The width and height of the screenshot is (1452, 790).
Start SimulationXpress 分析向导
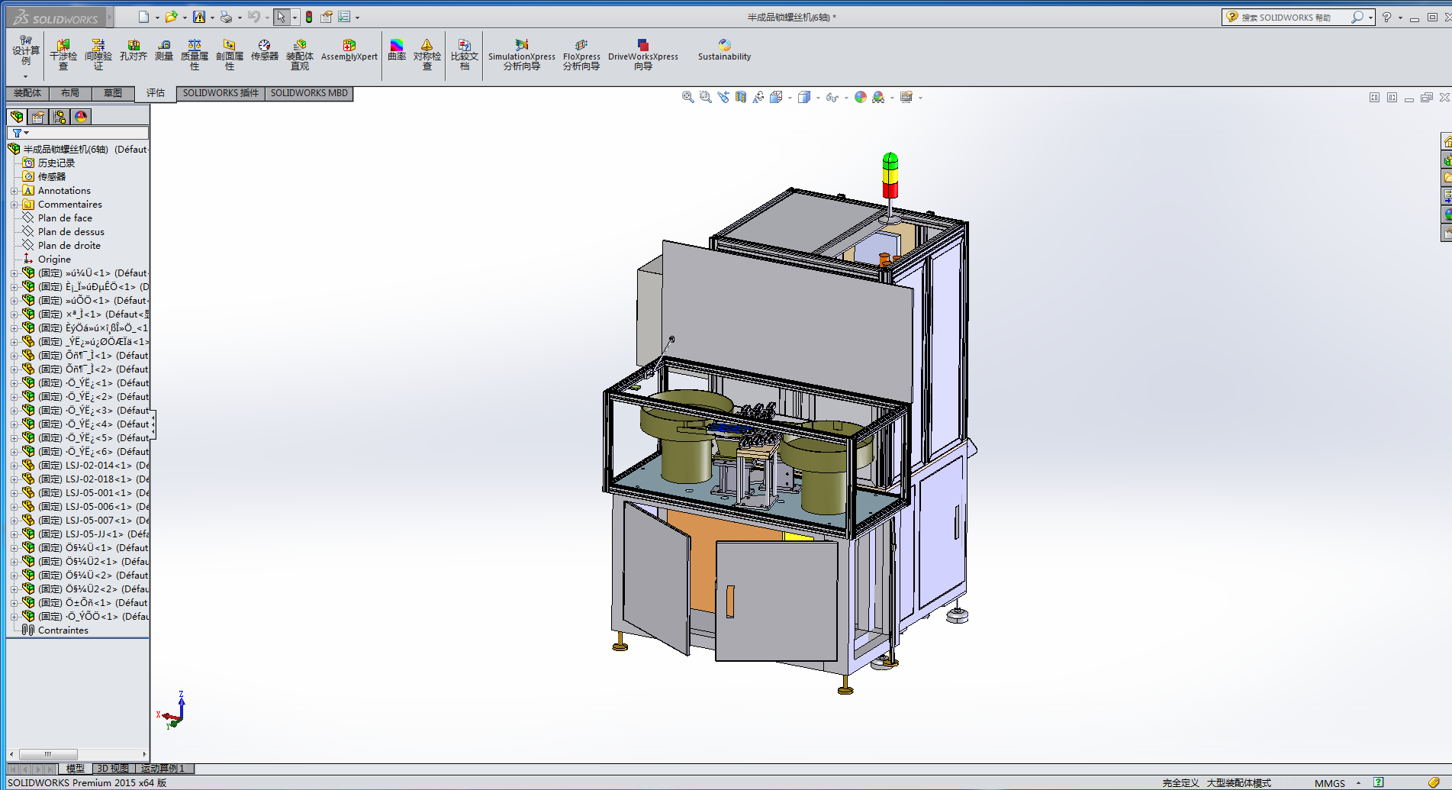tap(522, 54)
